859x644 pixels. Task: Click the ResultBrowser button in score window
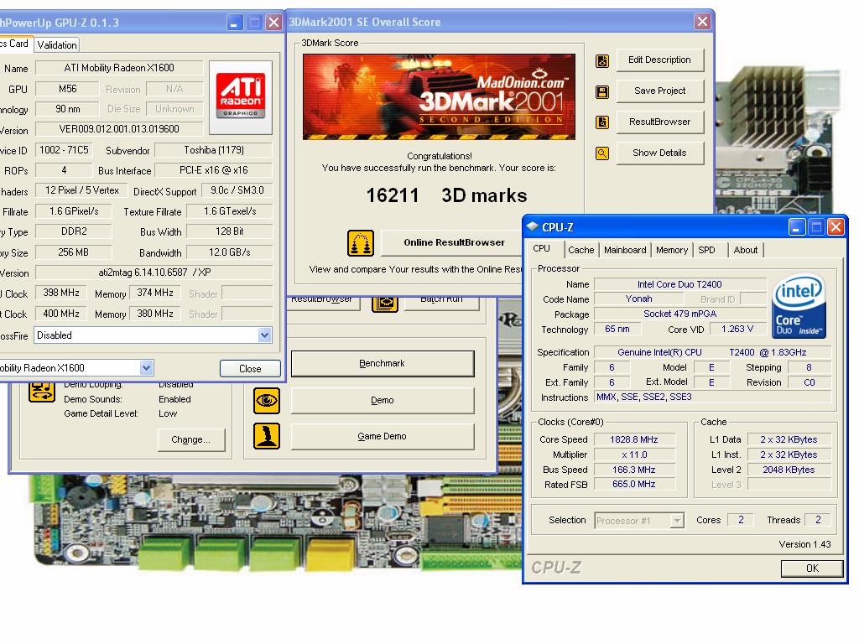click(x=659, y=122)
